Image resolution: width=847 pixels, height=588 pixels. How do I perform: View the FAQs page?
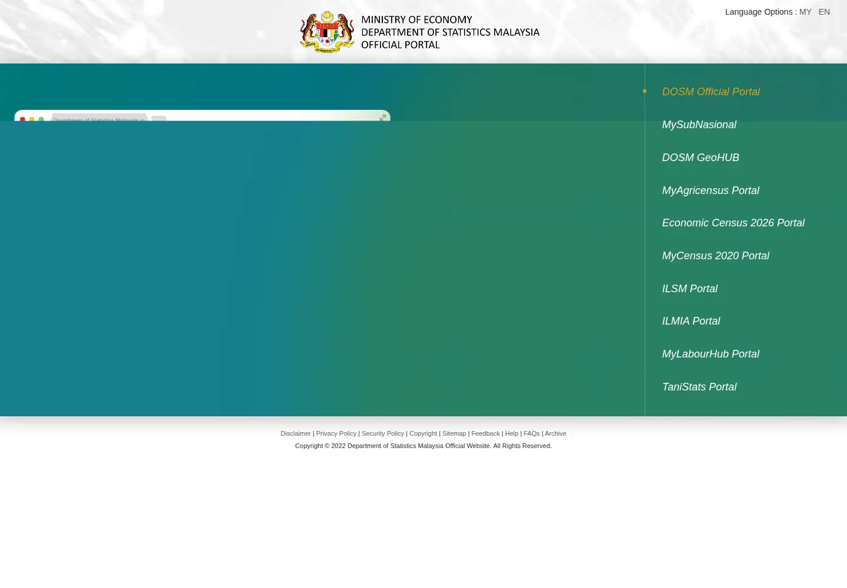(x=532, y=433)
